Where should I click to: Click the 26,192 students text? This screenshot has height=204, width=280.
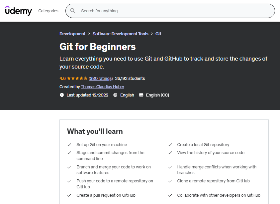(130, 79)
